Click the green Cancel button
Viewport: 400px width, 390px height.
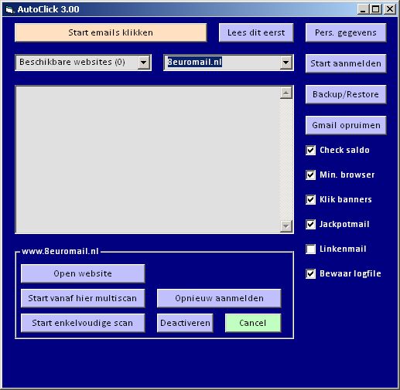pyautogui.click(x=253, y=323)
